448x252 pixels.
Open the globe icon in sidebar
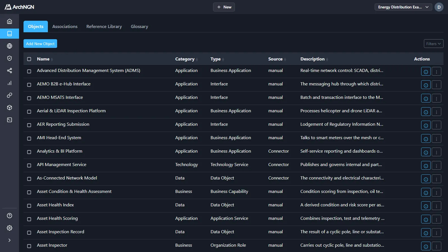point(10,46)
